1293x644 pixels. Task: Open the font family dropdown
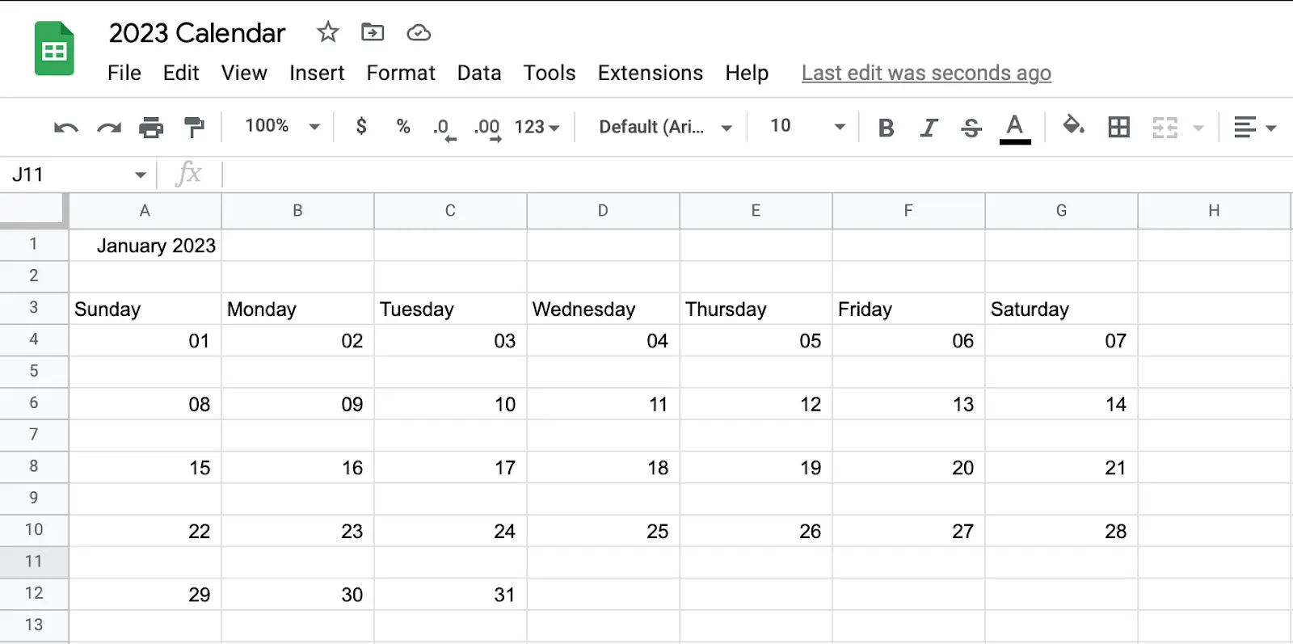tap(661, 127)
